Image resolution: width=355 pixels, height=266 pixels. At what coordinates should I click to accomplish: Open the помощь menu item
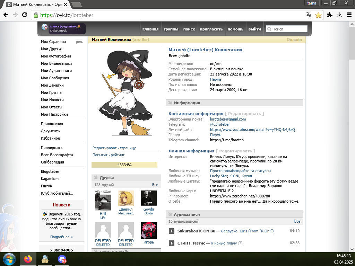pyautogui.click(x=235, y=29)
